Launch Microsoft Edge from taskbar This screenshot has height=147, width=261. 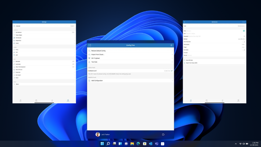tap(138, 143)
